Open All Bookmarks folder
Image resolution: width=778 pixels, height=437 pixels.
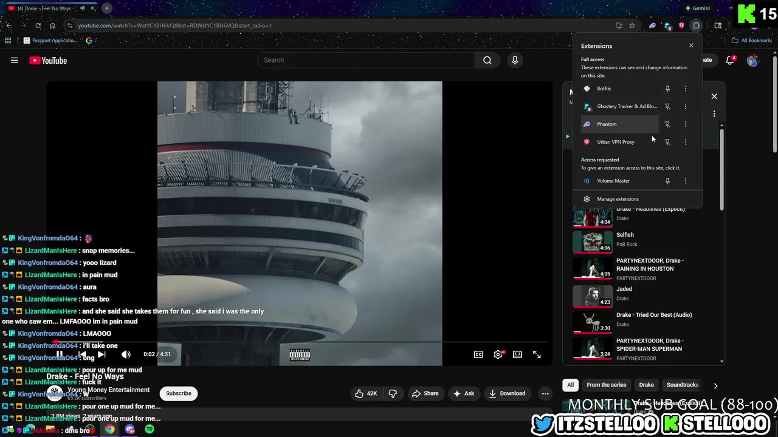pos(752,41)
